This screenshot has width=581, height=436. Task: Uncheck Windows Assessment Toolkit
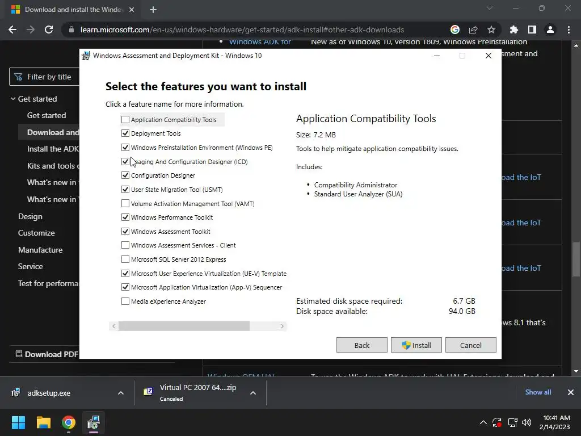(125, 231)
